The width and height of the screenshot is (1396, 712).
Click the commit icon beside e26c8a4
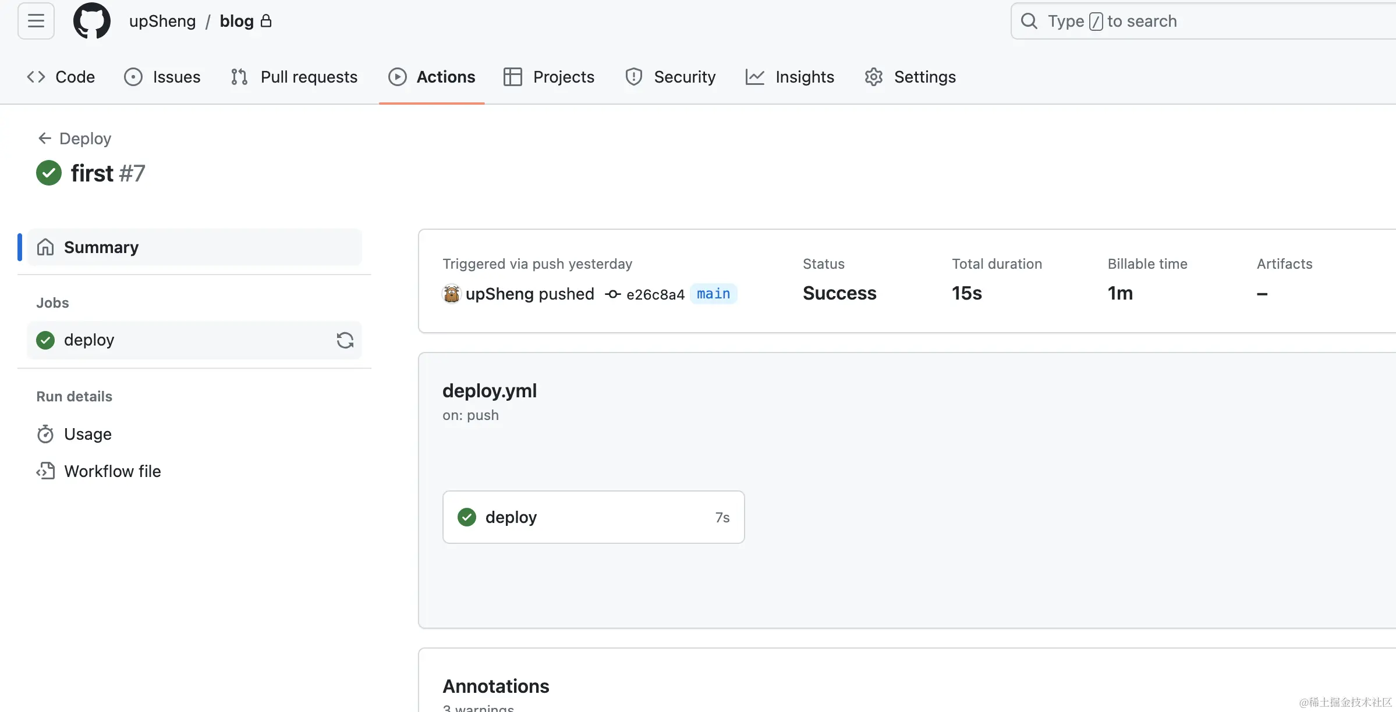(612, 294)
